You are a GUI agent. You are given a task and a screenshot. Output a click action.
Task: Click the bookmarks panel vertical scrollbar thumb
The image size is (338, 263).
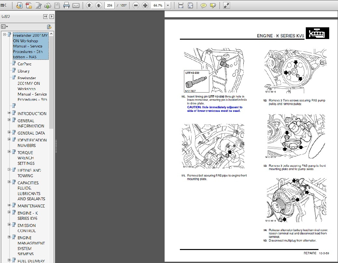[51, 83]
